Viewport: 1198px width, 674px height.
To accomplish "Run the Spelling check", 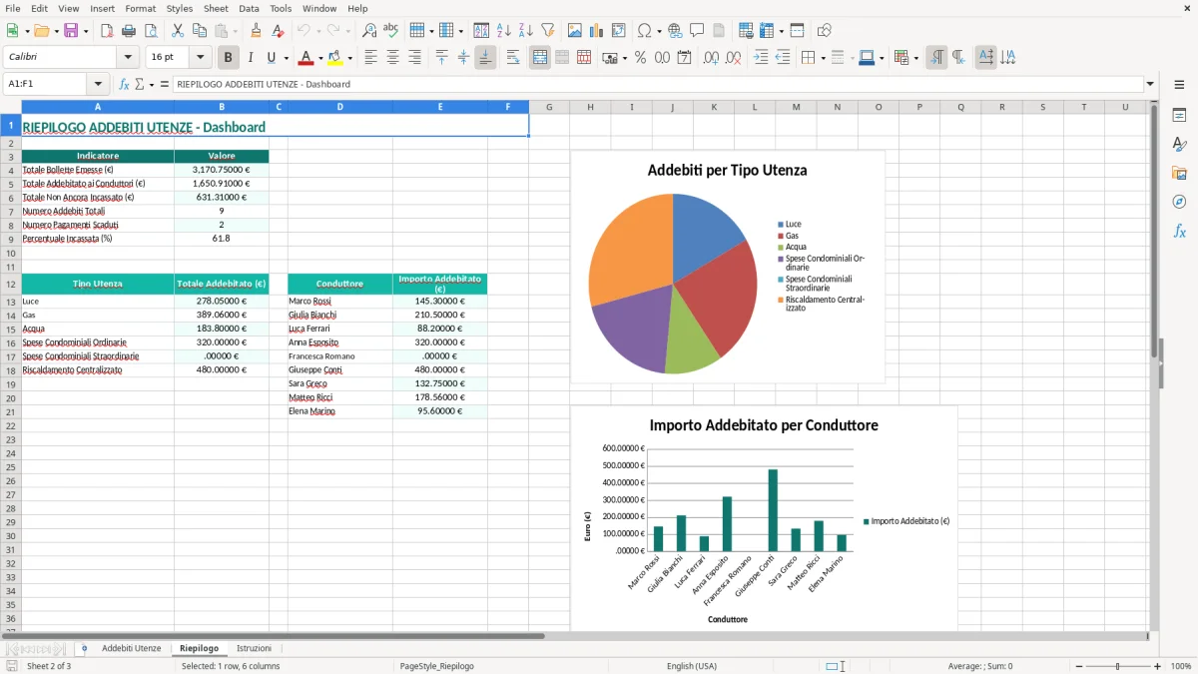I will coord(391,31).
